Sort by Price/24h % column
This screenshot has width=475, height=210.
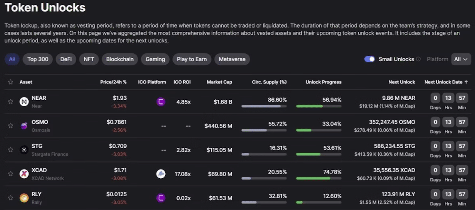coord(113,82)
